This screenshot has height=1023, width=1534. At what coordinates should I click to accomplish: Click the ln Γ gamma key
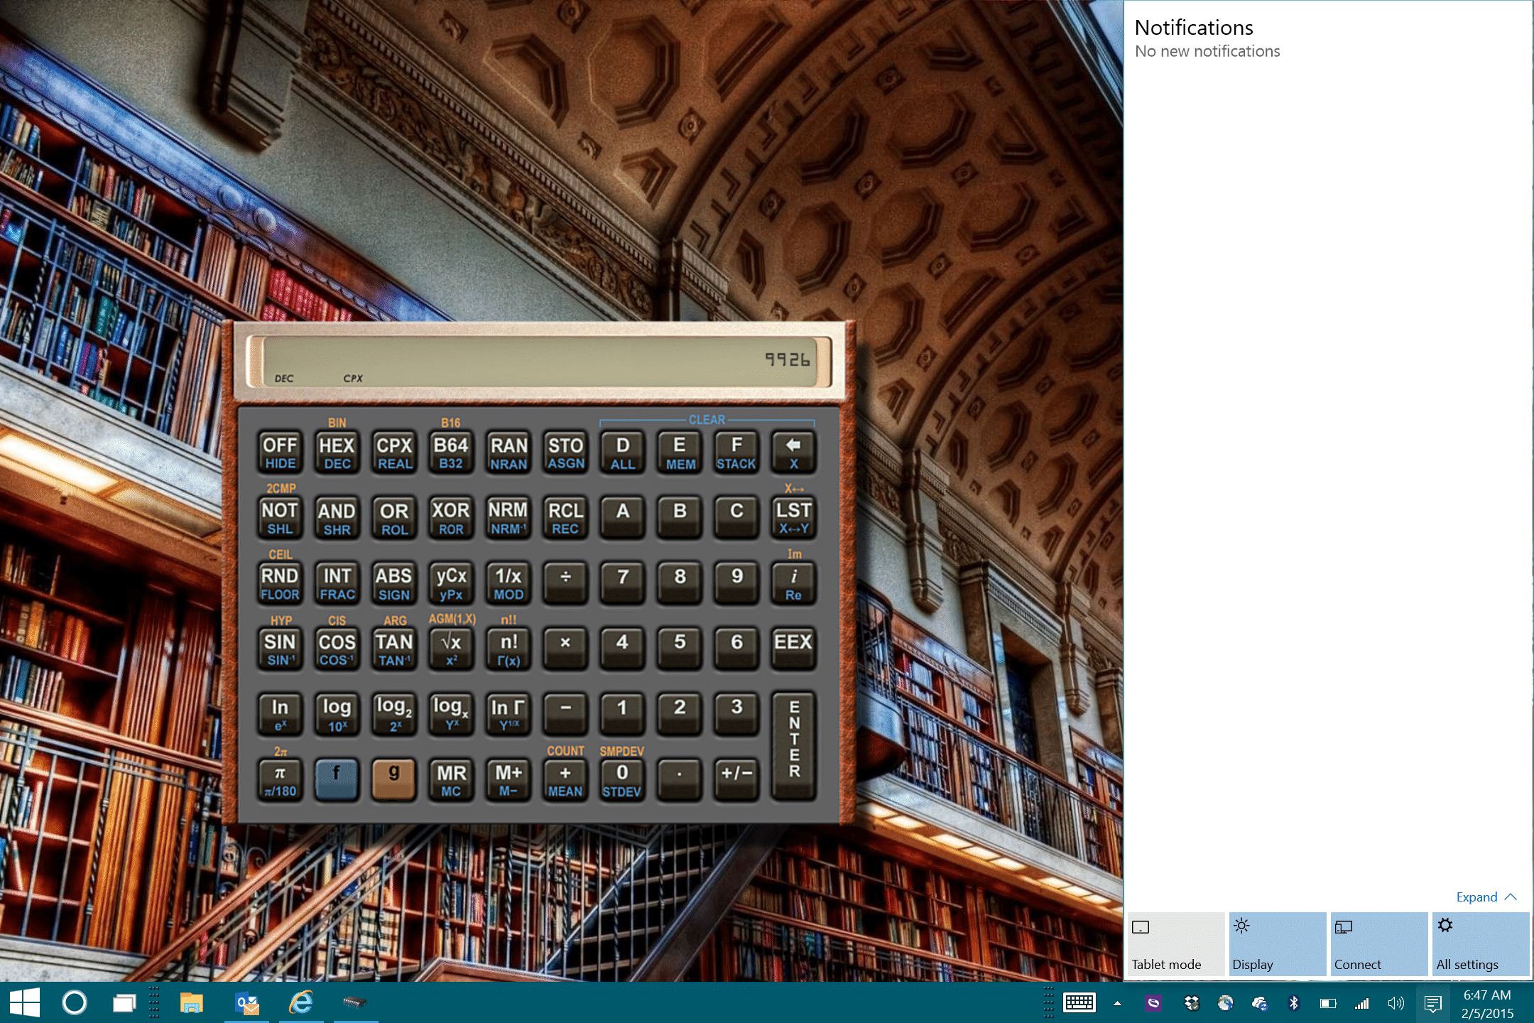pyautogui.click(x=508, y=715)
